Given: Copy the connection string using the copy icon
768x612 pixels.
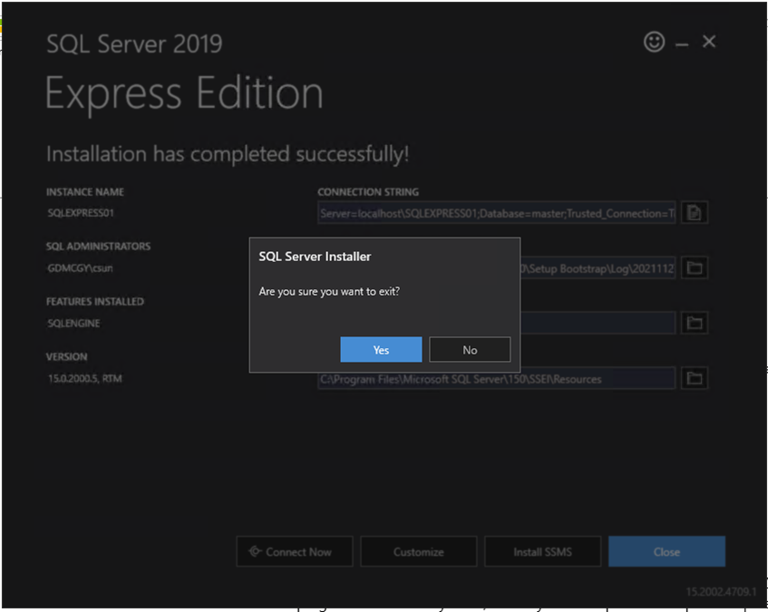Looking at the screenshot, I should coord(695,213).
